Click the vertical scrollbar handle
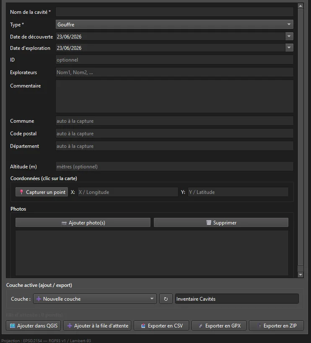 (x=301, y=137)
